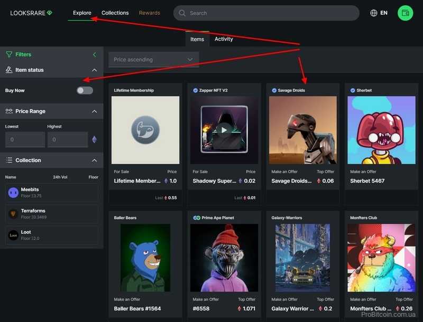Viewport: 423px width, 322px height.
Task: Open the Rewards menu
Action: 150,13
